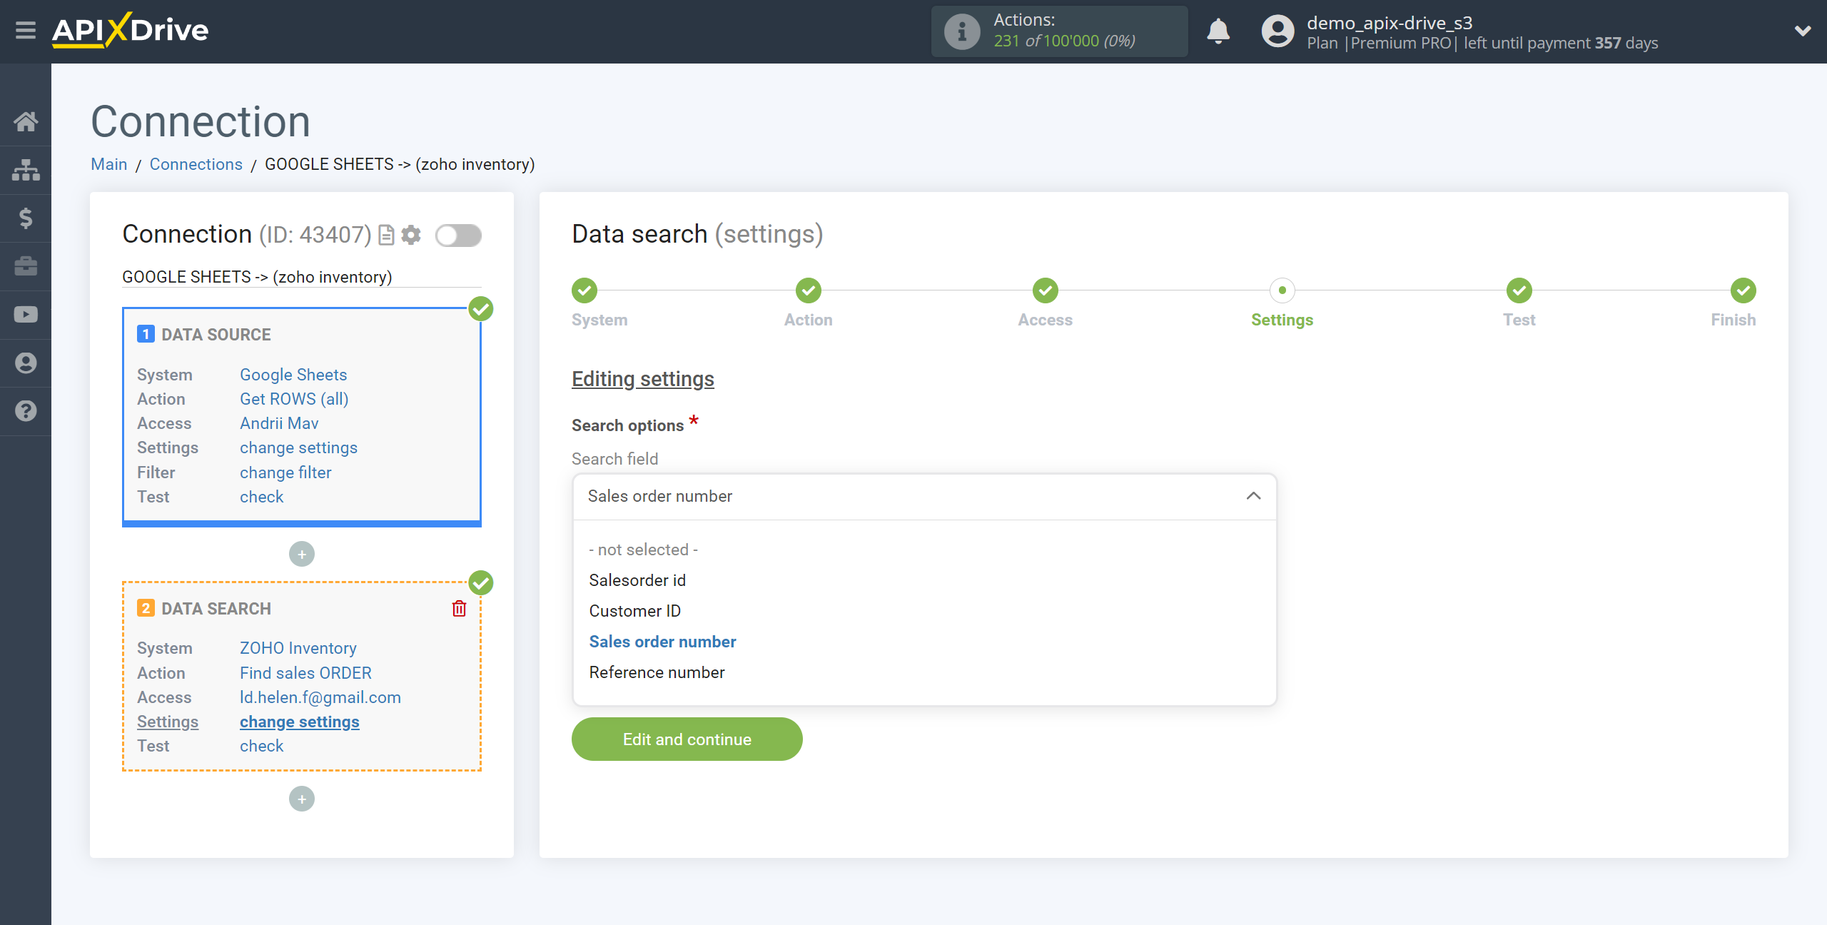Click the connection name field
The height and width of the screenshot is (925, 1827).
point(302,277)
